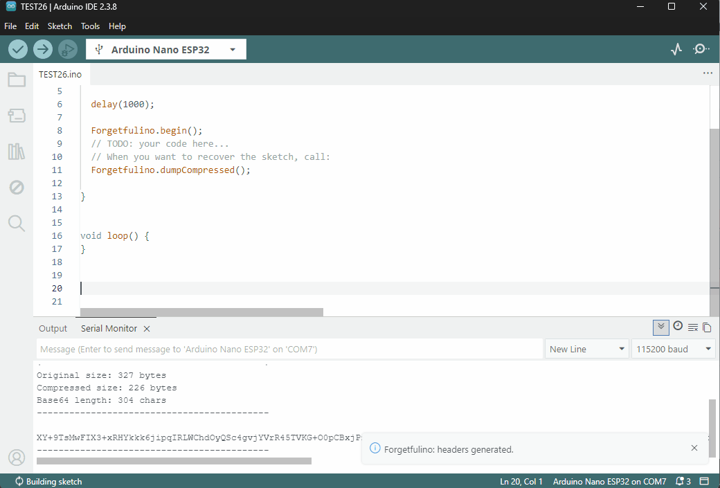Click the recover sketch comment on line 10
This screenshot has height=488, width=720.
(x=210, y=156)
